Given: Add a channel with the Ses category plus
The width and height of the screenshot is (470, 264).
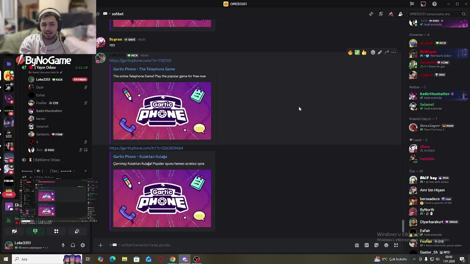Looking at the screenshot, I should [86, 171].
